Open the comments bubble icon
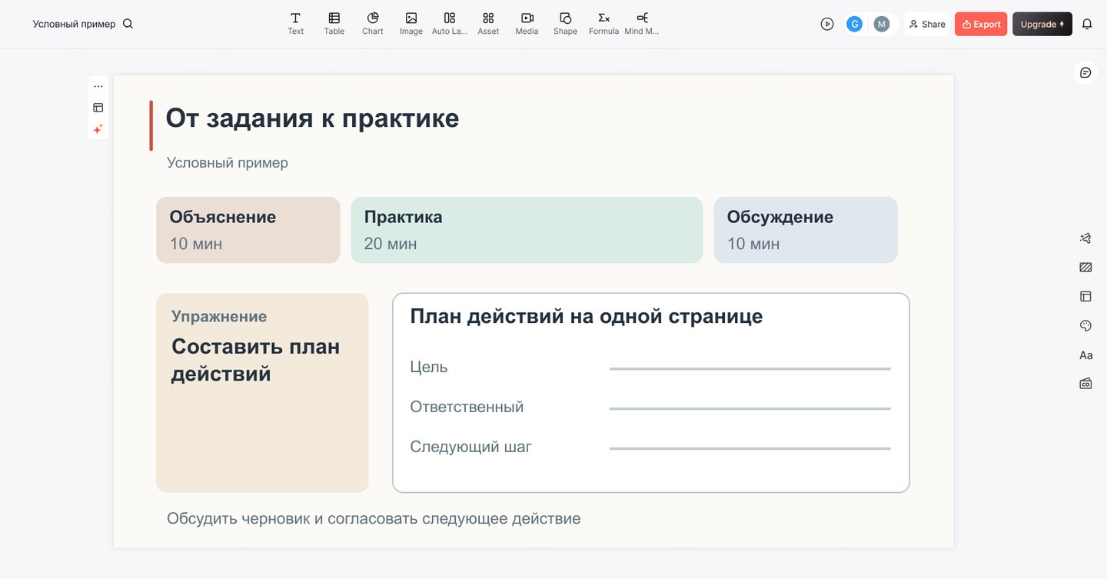Screen dimensions: 1107x579 [1085, 72]
